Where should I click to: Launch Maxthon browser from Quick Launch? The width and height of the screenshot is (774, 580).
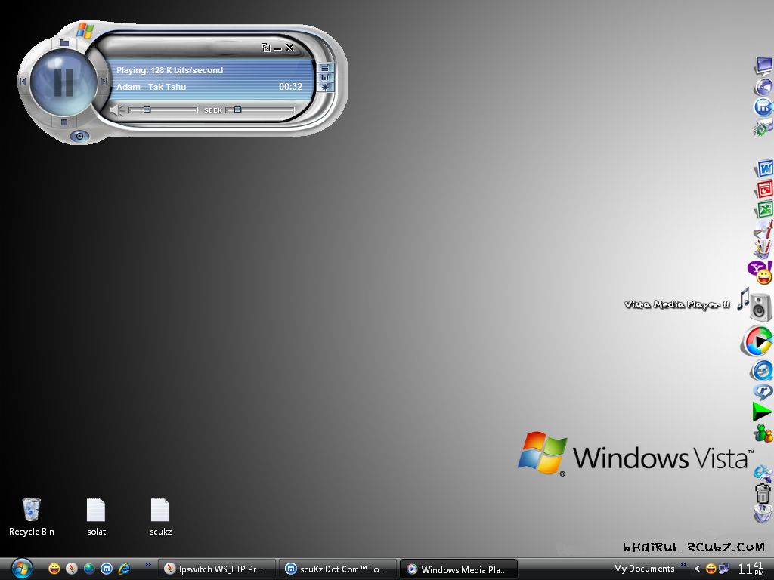coord(107,569)
